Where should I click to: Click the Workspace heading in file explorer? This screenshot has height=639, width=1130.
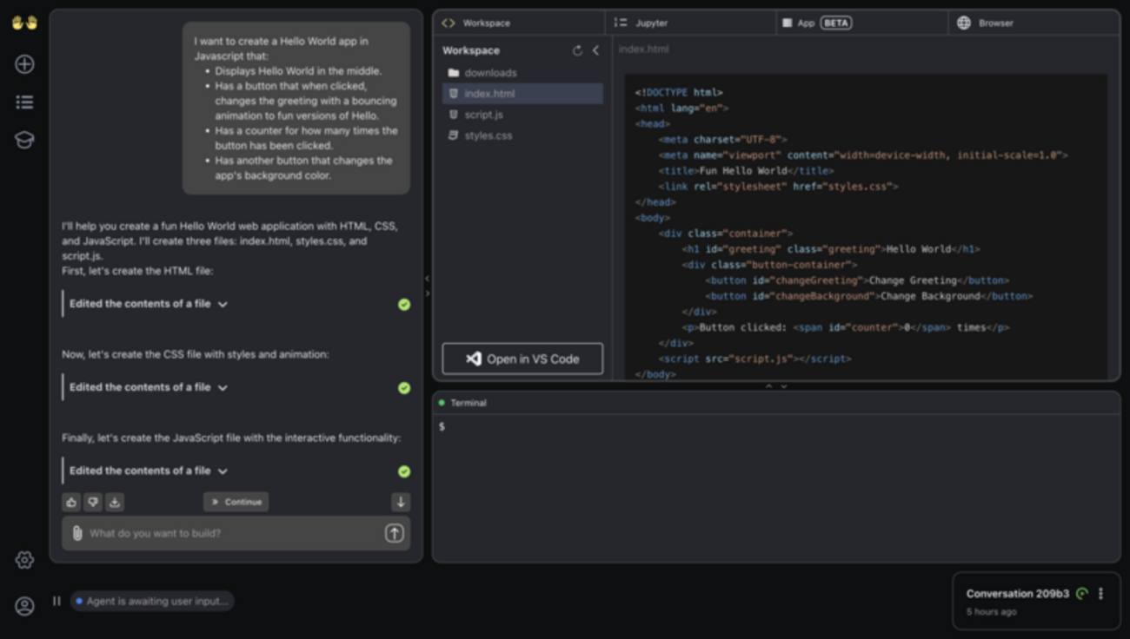(x=471, y=50)
